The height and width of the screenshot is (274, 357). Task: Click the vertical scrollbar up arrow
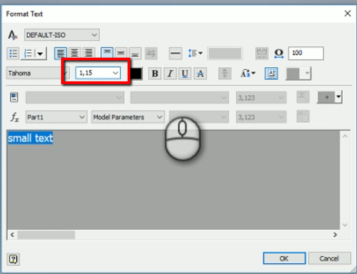click(x=345, y=136)
